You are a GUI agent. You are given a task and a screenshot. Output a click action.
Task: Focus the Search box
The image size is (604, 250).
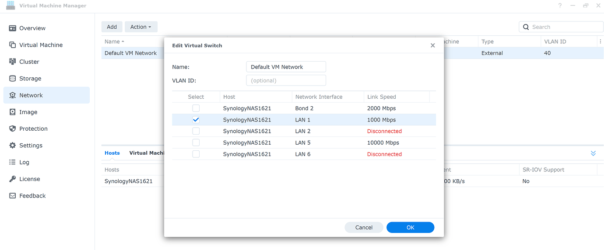click(x=561, y=27)
